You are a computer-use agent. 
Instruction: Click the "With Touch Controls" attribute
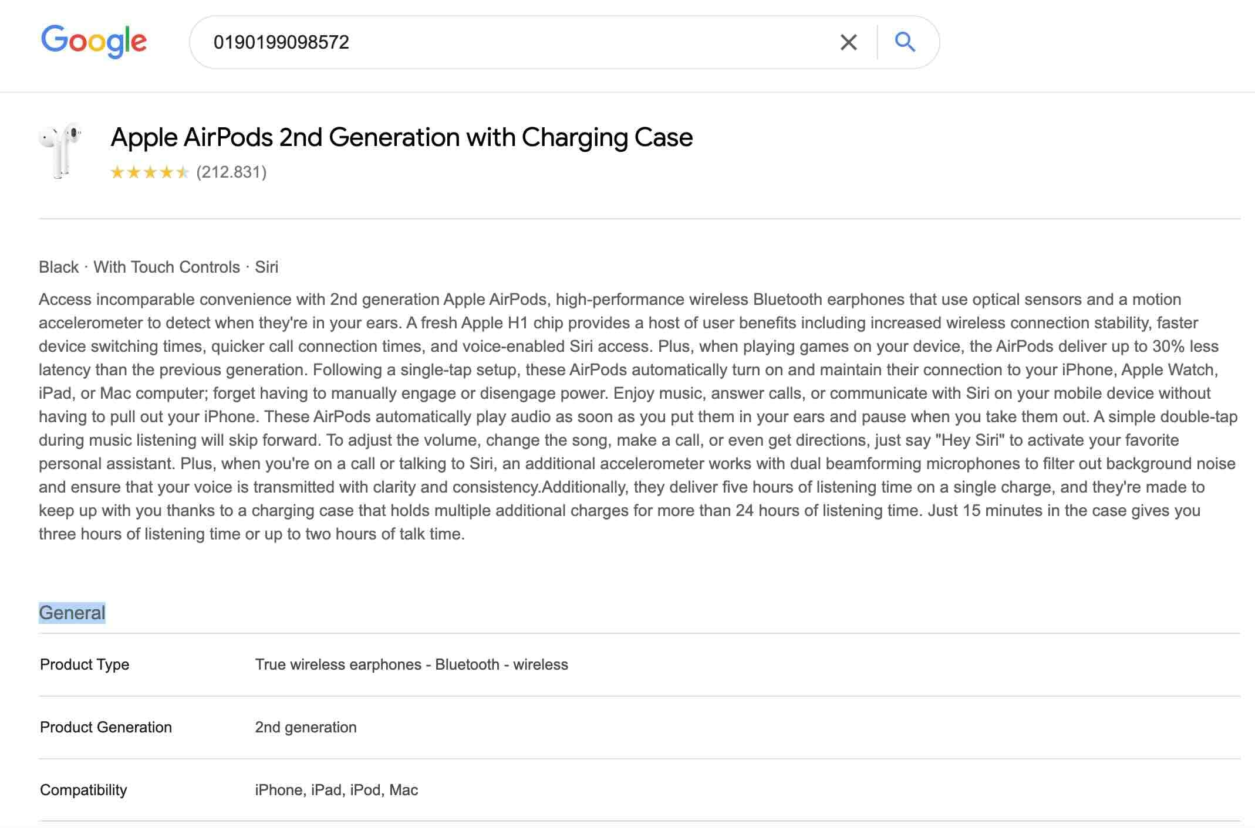click(x=167, y=267)
